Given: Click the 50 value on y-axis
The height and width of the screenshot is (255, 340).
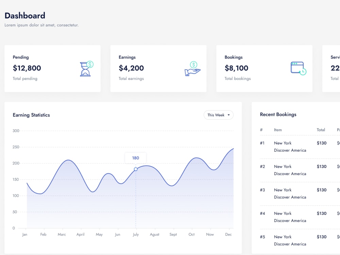Looking at the screenshot, I should tap(15, 212).
